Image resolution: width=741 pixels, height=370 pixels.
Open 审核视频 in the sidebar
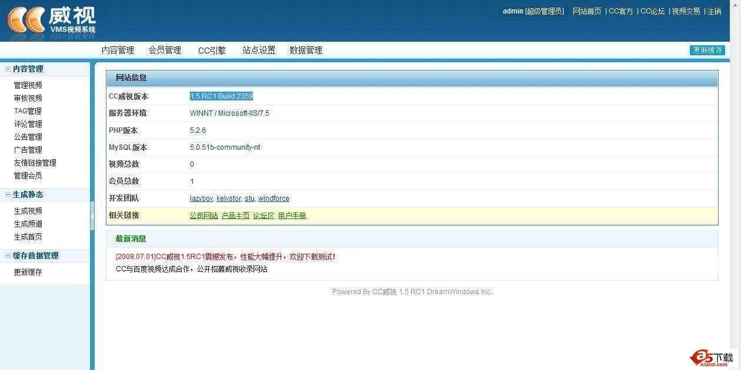[x=28, y=98]
